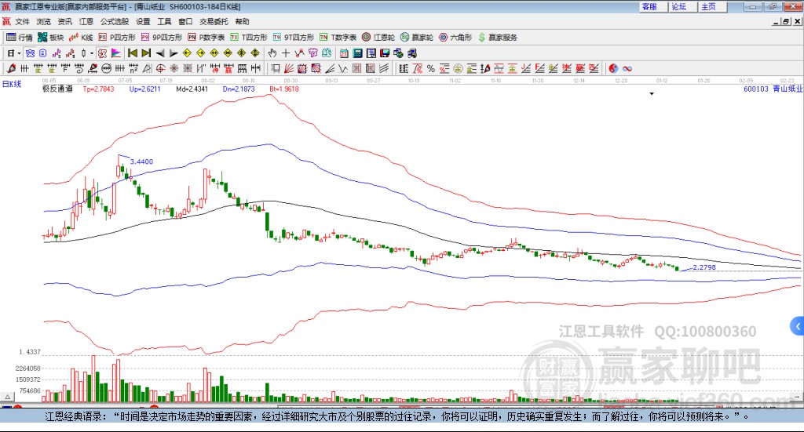
Task: Open the 窗口 menu
Action: click(x=185, y=21)
